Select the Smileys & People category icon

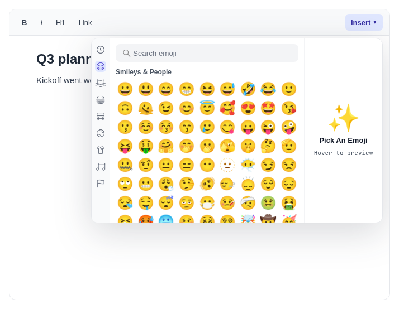point(101,66)
